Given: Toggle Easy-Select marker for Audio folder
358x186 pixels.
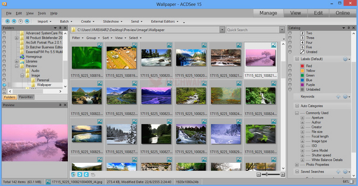Looking at the screenshot, I should [x=4, y=71].
